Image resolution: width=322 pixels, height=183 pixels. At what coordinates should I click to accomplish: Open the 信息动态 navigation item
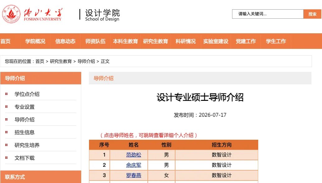tap(65, 41)
